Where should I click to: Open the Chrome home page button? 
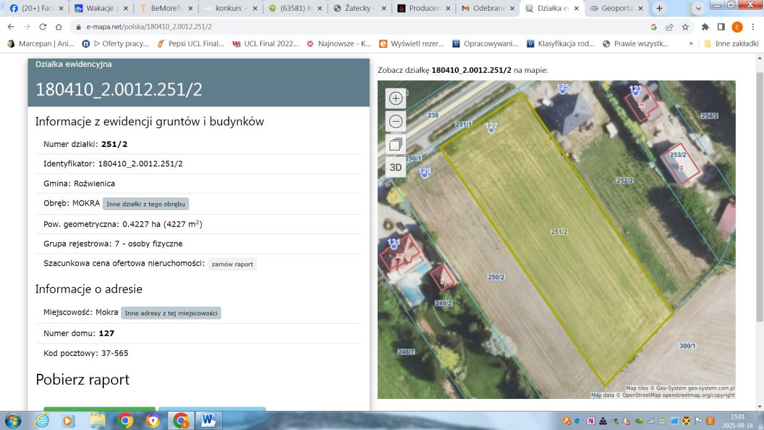58,27
